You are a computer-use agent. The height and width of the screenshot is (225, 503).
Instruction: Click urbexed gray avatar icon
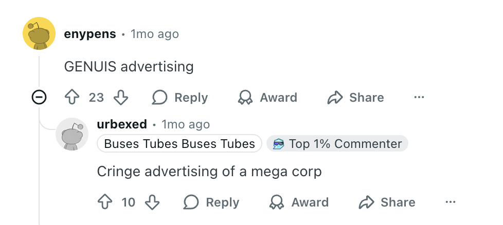point(71,134)
